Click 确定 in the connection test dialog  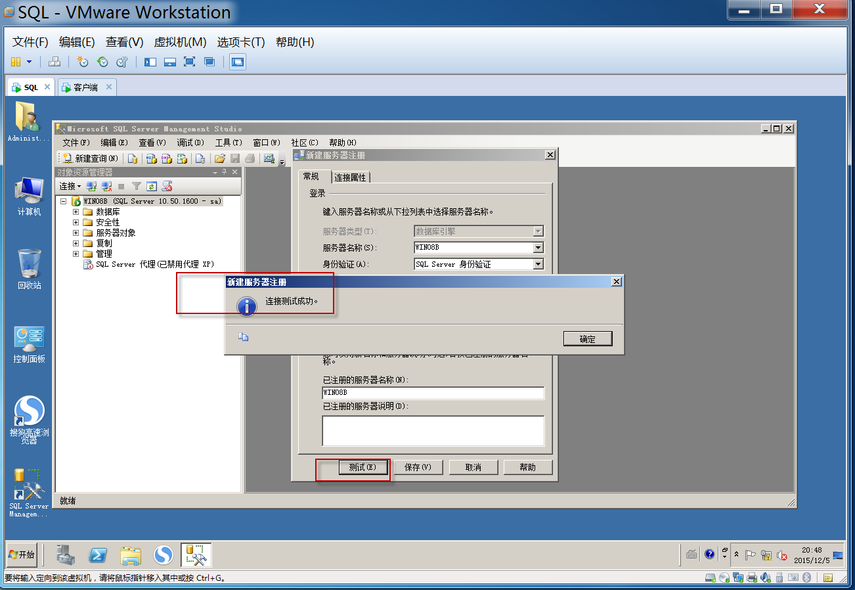588,339
